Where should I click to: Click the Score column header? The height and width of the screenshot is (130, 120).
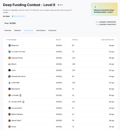tap(58, 40)
